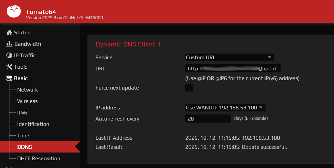
Task: Expand the IP address WAN0 dropdown
Action: pos(225,108)
